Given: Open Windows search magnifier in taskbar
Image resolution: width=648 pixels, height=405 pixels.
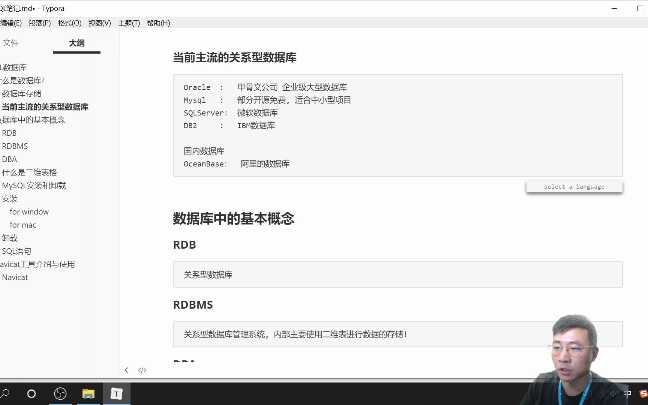Looking at the screenshot, I should click(5, 393).
